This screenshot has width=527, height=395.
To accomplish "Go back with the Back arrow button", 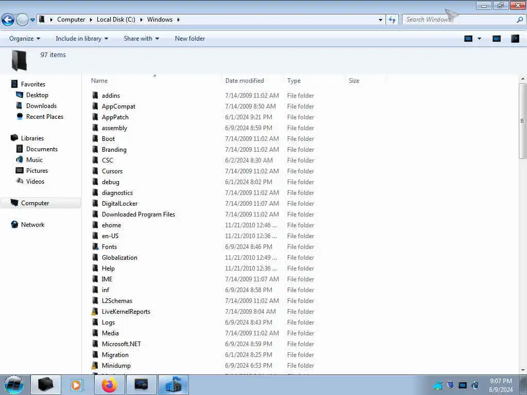I will (8, 20).
